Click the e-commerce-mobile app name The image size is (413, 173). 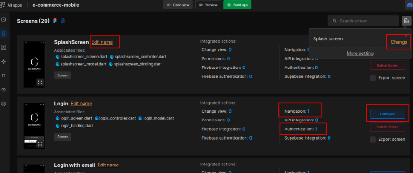click(56, 5)
